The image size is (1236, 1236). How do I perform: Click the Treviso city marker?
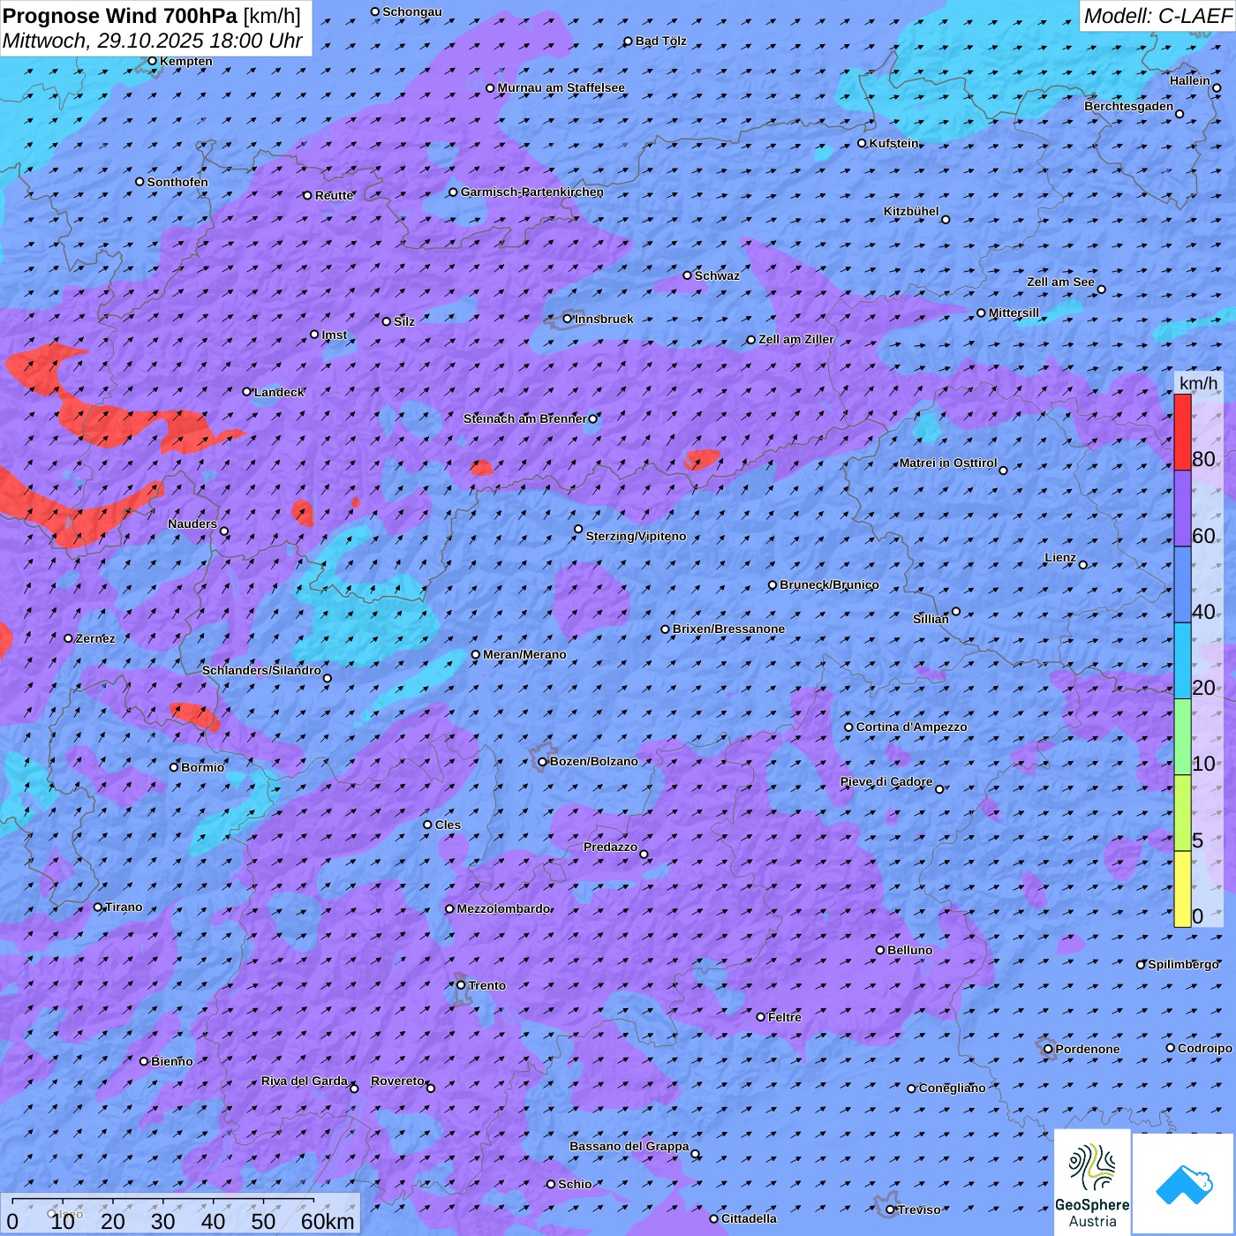click(891, 1210)
